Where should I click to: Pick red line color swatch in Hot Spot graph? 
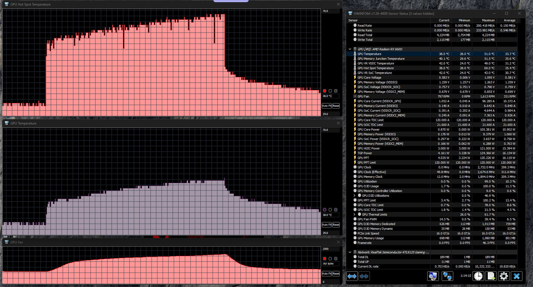coord(325,91)
